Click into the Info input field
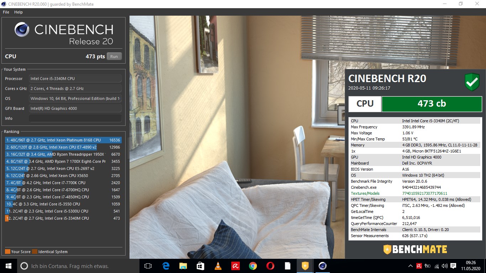The image size is (486, 273). click(x=75, y=118)
